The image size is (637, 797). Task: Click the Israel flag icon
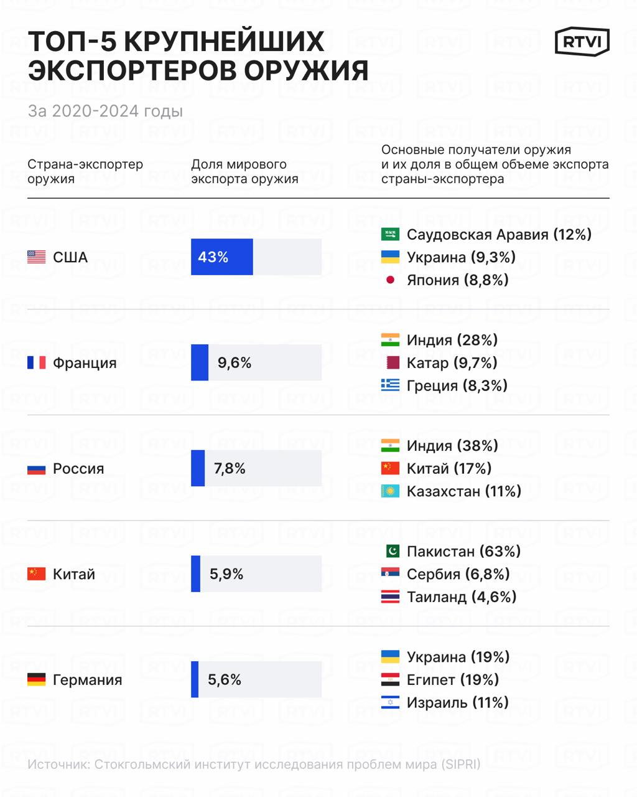(x=390, y=703)
